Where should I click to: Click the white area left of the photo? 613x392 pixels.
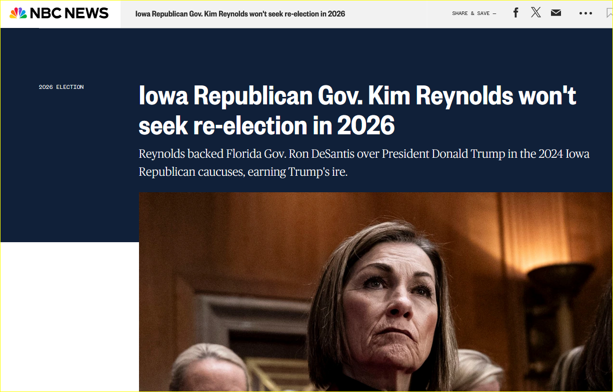[x=69, y=317]
